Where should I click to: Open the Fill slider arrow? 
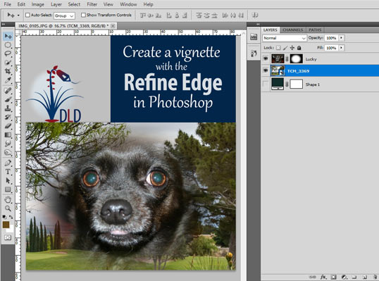[341, 48]
